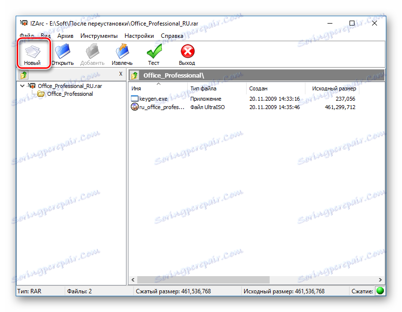The width and height of the screenshot is (402, 312).
Task: Open the Вид menu
Action: pyautogui.click(x=46, y=36)
